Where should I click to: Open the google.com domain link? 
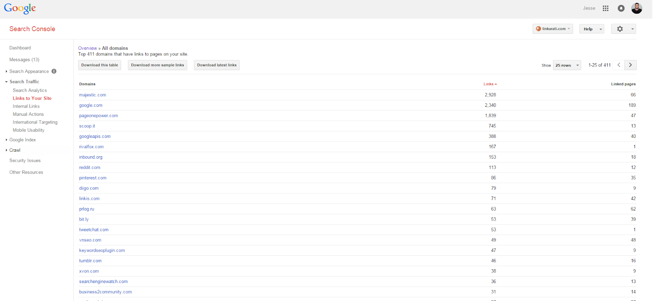(x=91, y=105)
